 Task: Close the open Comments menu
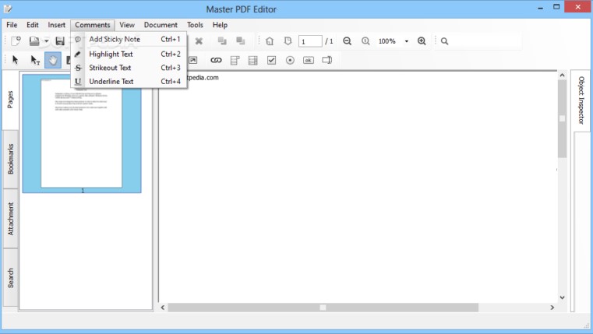pyautogui.click(x=93, y=25)
